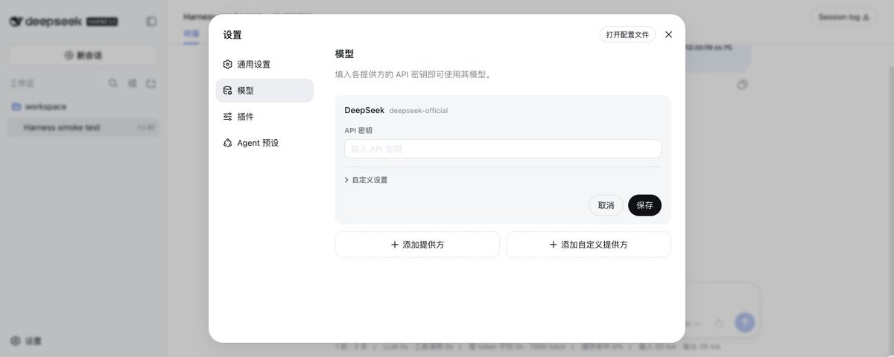
Task: Open the 插件 settings section
Action: point(264,117)
